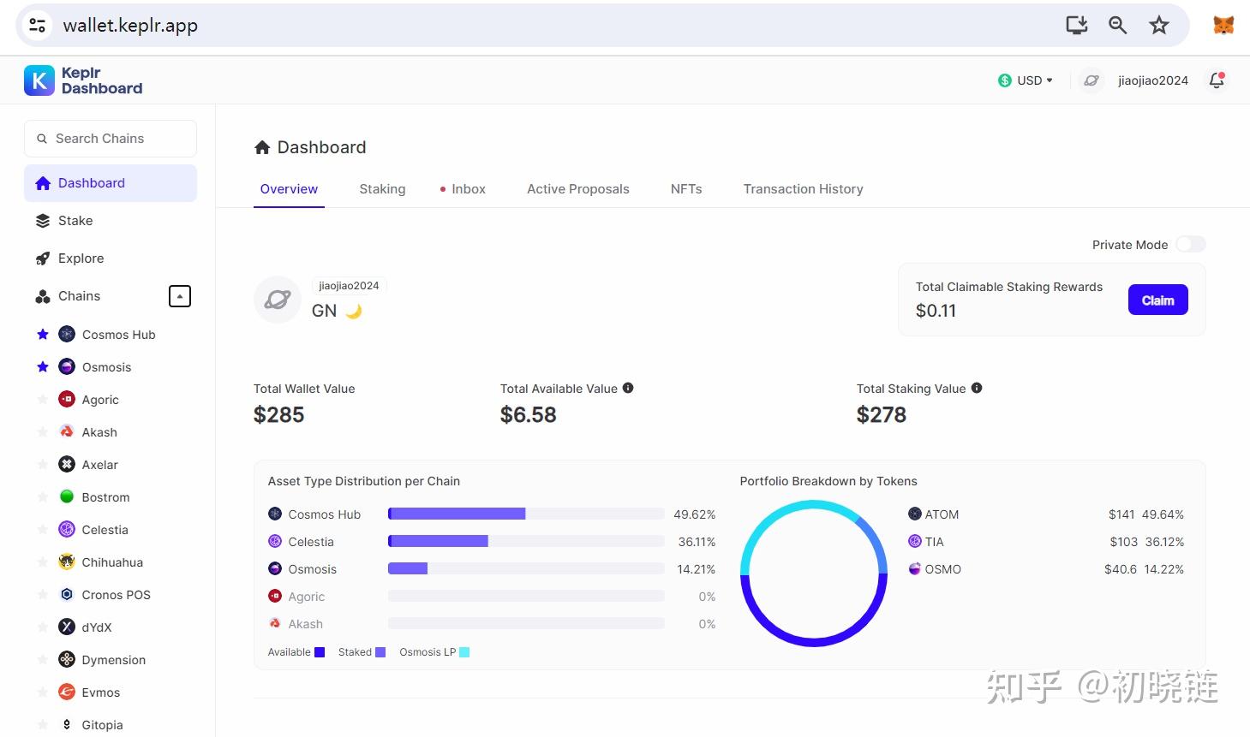This screenshot has height=737, width=1250.
Task: Click the Cosmos Hub chain icon in sidebar
Action: click(67, 335)
